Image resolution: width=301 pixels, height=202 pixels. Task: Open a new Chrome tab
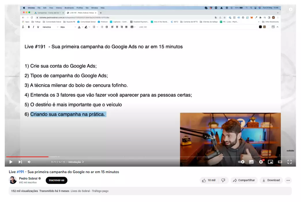(x=101, y=13)
